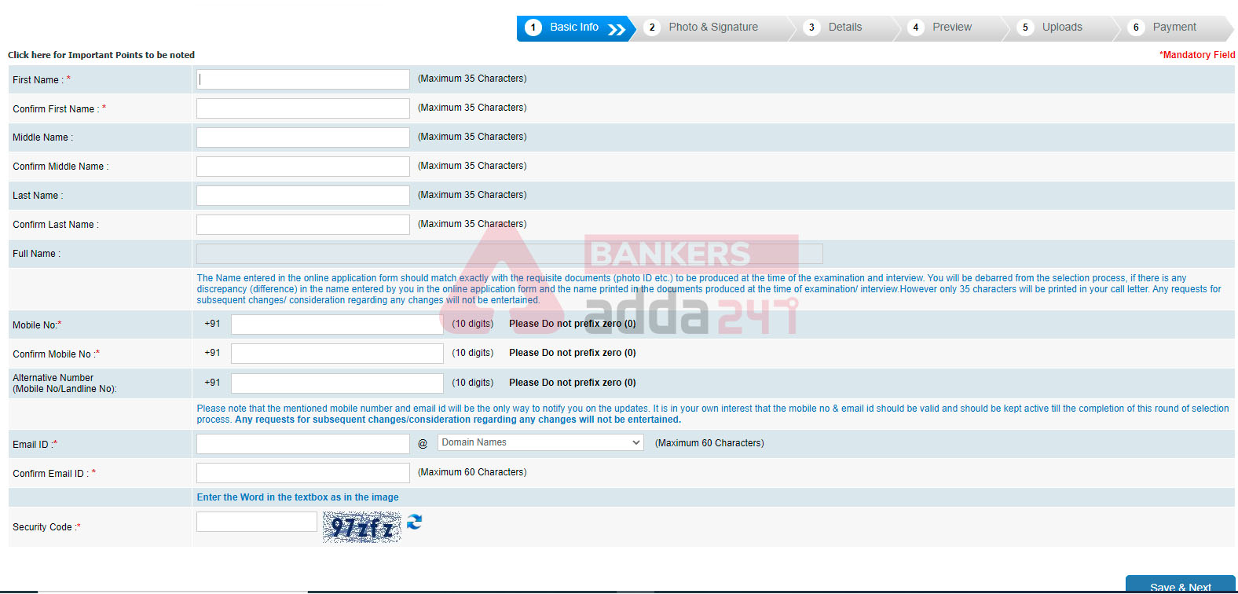The image size is (1238, 594).
Task: Focus the Email ID input field
Action: pyautogui.click(x=303, y=444)
